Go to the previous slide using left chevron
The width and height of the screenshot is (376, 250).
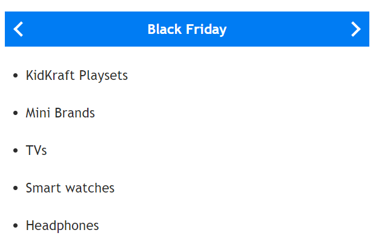point(18,29)
